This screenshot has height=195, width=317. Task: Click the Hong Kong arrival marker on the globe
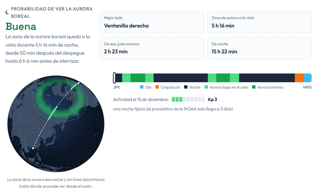pos(33,148)
